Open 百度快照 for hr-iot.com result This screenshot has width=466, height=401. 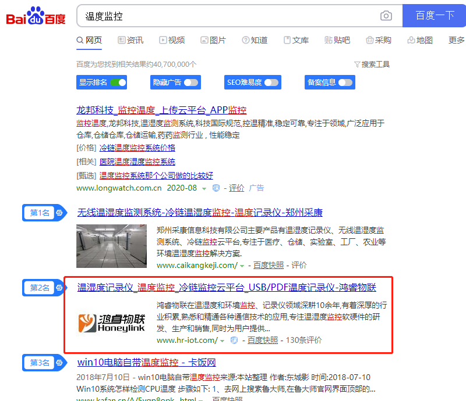[x=263, y=341]
